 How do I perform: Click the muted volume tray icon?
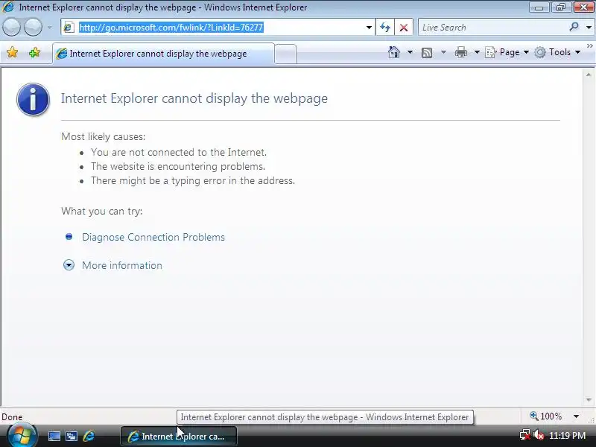tap(538, 435)
